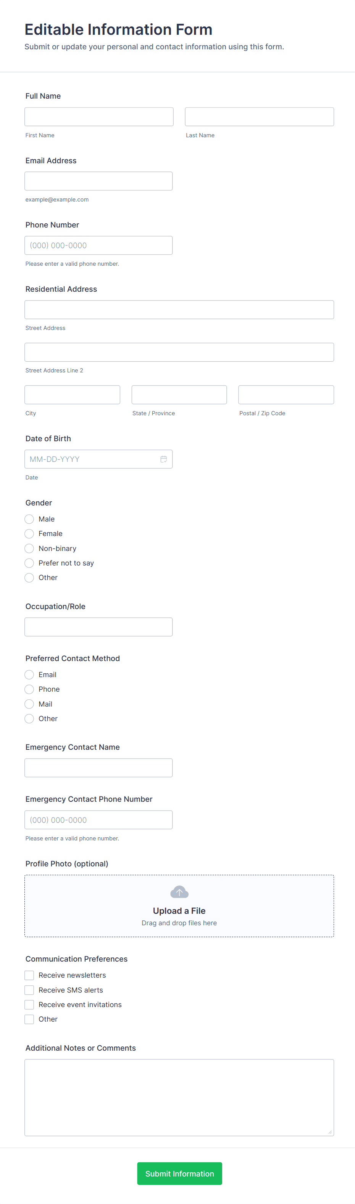Focus the Postal / Zip Code field
355x1204 pixels.
pyautogui.click(x=286, y=395)
